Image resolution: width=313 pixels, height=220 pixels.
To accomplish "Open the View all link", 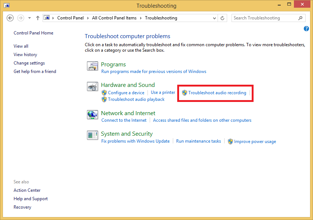I will click(21, 46).
